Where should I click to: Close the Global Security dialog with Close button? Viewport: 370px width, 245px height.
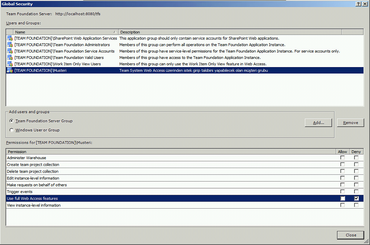pyautogui.click(x=351, y=235)
